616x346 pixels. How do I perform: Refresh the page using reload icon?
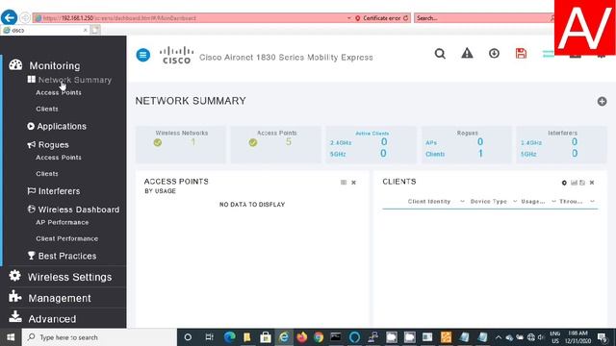pos(406,18)
